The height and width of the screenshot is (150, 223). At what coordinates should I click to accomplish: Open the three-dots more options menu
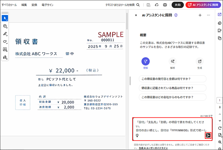pos(208,15)
